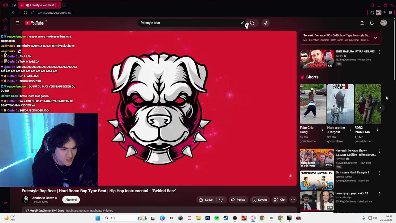Open Here are the 3 largest short
This screenshot has height=223, width=396.
340,104
